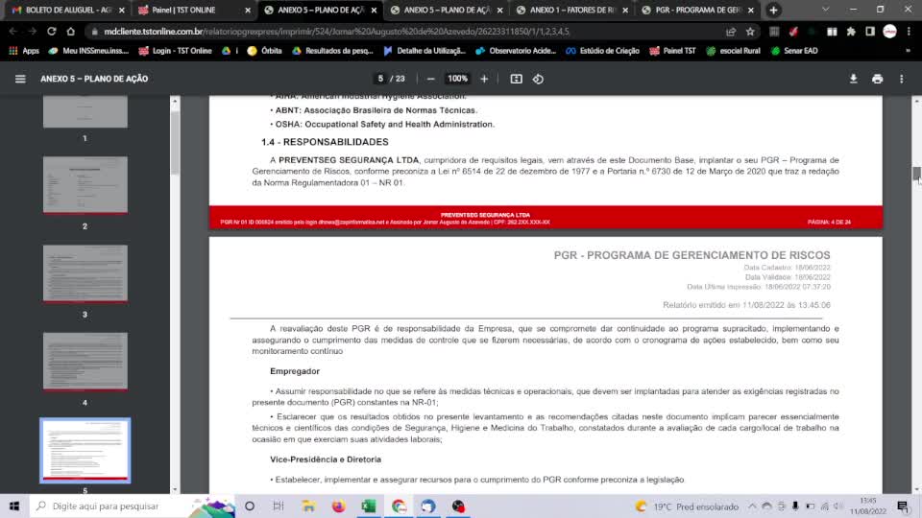Viewport: 922px width, 518px height.
Task: Open weather widget showing 19°C
Action: 687,506
